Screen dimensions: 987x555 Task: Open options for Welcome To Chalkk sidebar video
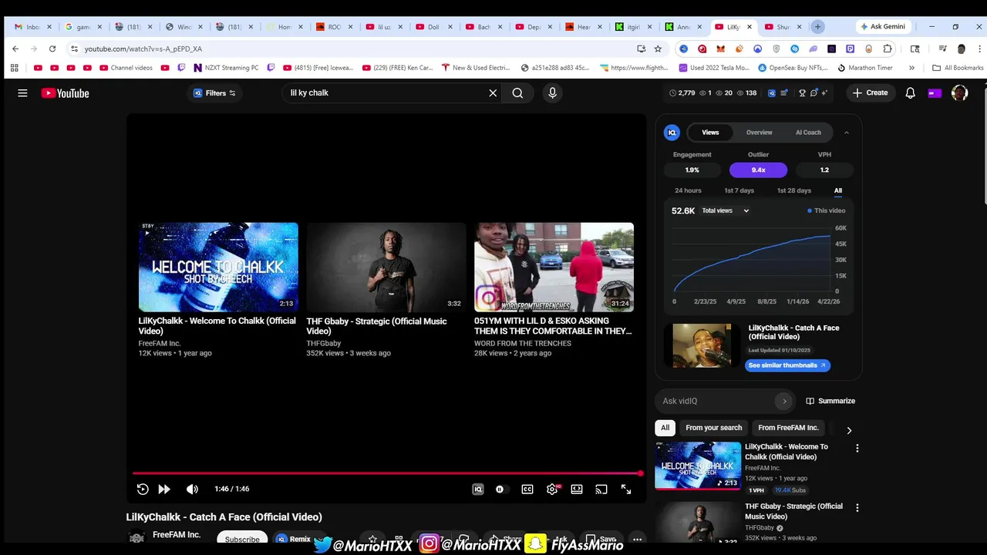pyautogui.click(x=857, y=448)
